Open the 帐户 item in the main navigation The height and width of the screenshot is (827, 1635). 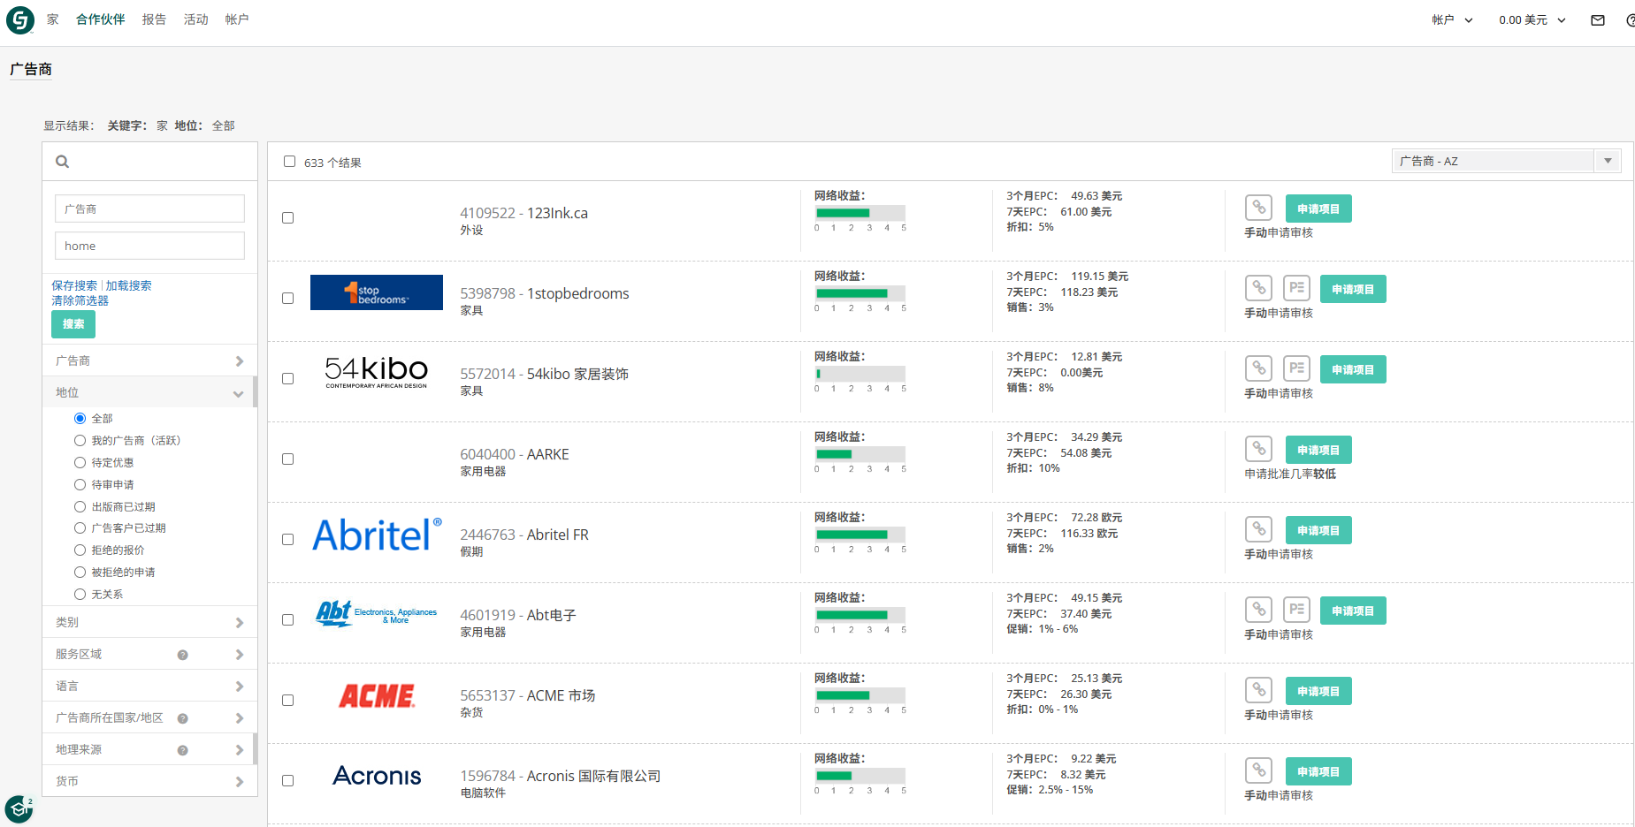click(237, 19)
